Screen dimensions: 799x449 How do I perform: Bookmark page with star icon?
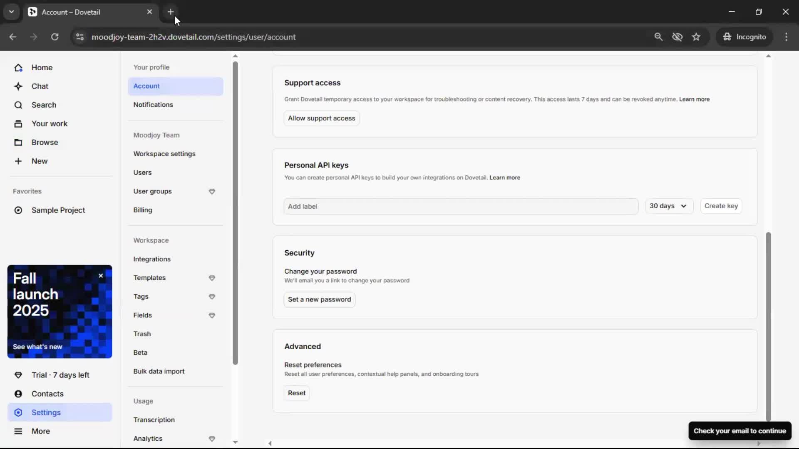(x=696, y=37)
